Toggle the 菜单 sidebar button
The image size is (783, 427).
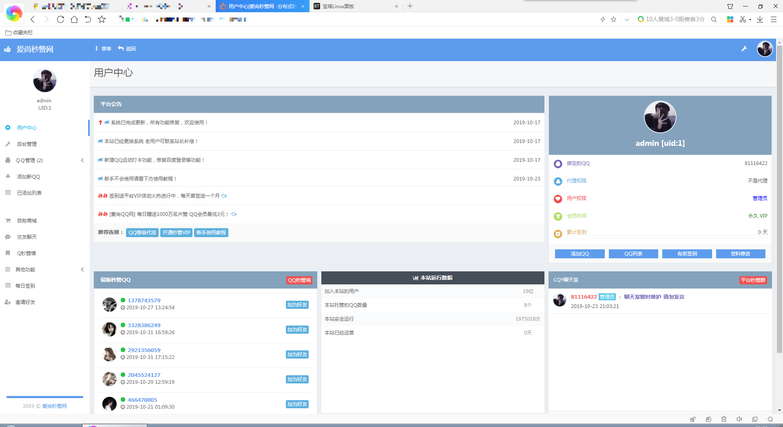103,48
